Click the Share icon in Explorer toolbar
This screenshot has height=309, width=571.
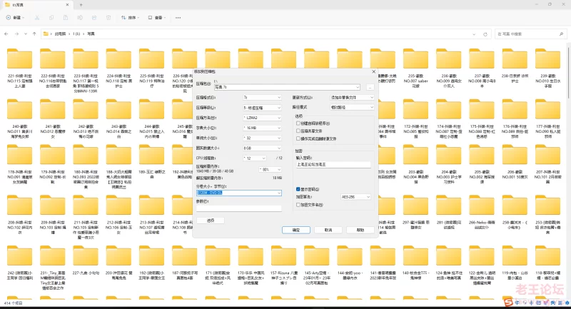[x=94, y=17]
